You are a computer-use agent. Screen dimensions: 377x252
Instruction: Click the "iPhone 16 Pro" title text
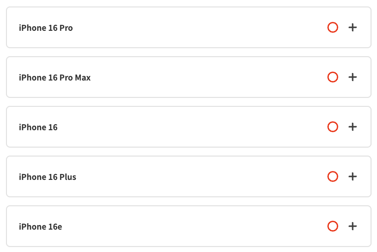pyautogui.click(x=46, y=28)
